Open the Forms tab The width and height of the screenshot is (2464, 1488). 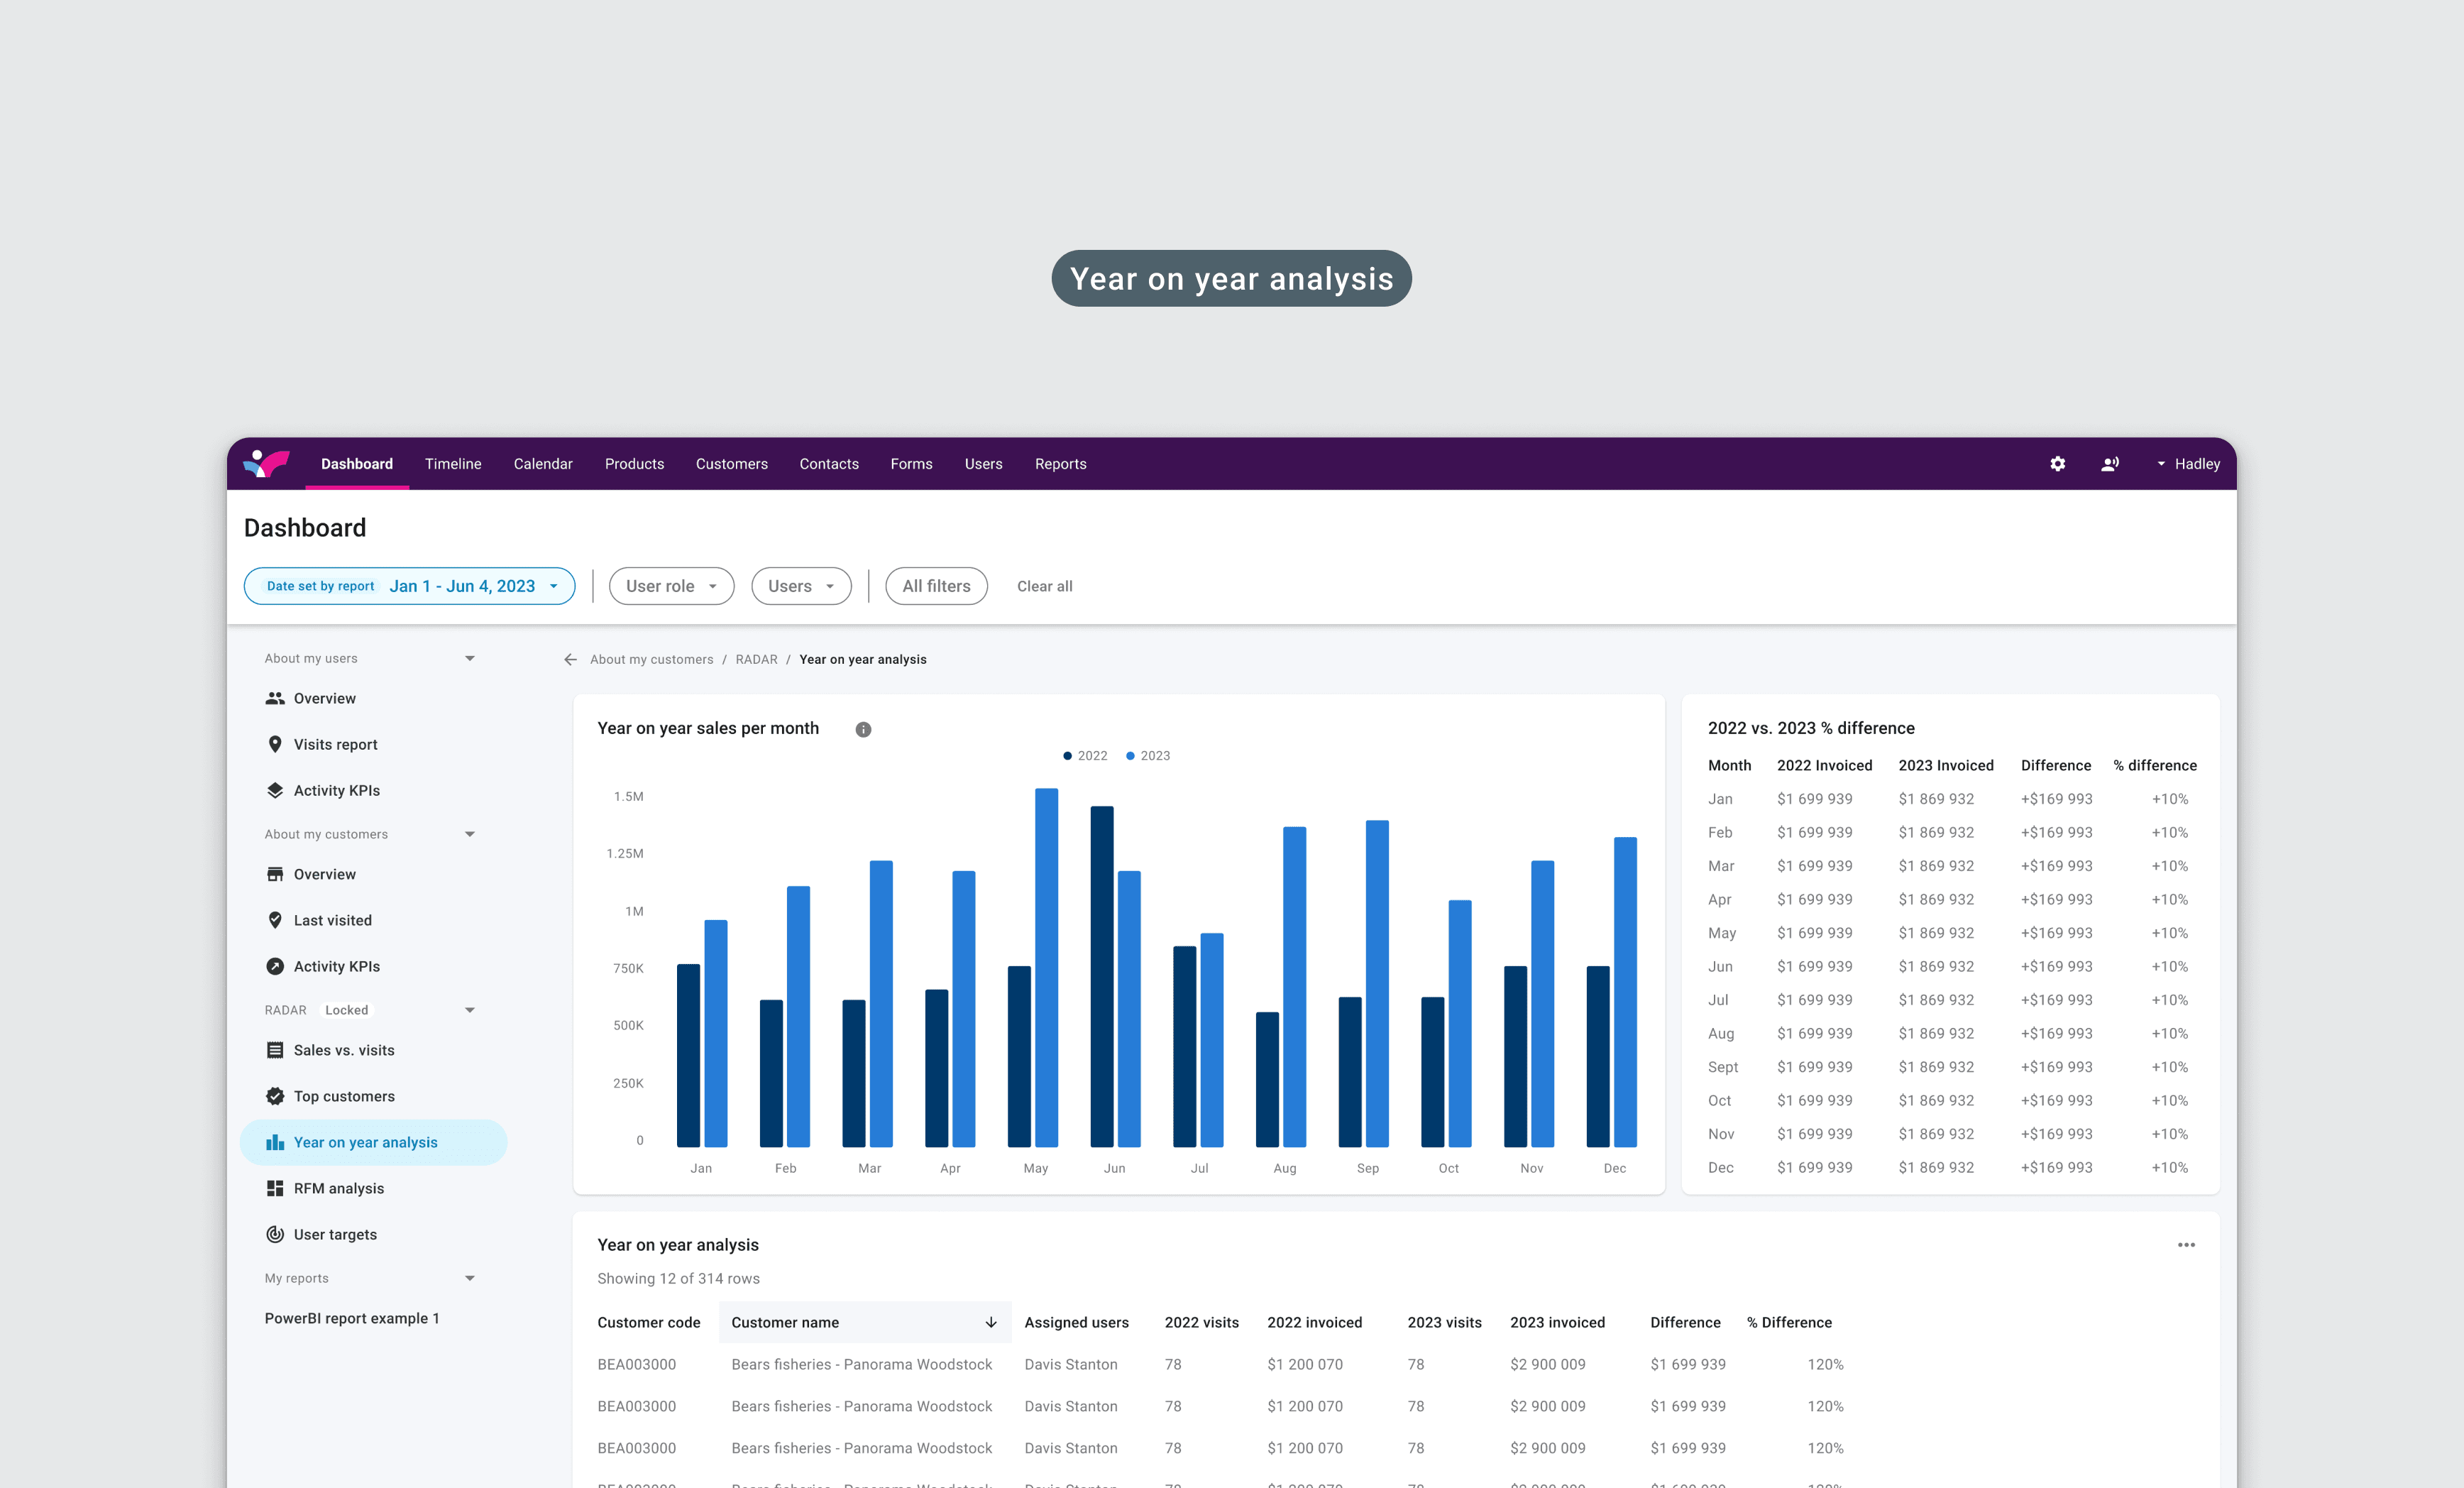click(x=911, y=464)
